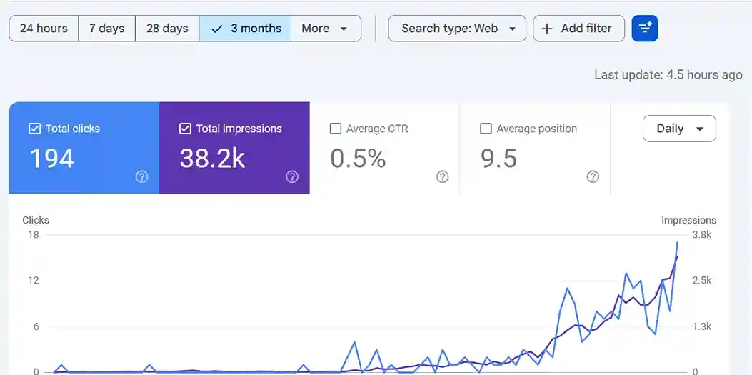Image resolution: width=752 pixels, height=375 pixels.
Task: Click the peak point of the chart line
Action: (x=677, y=243)
